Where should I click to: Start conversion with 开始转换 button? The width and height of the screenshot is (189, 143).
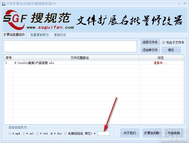point(174,133)
